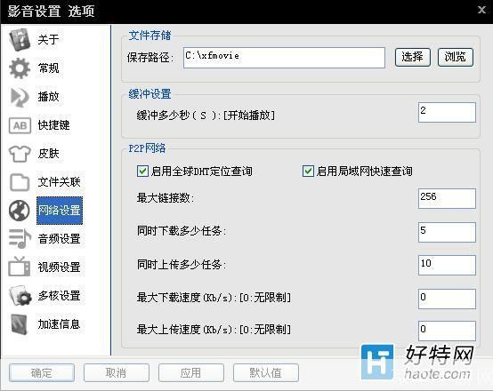Confirm settings with 确定 button
This screenshot has width=493, height=391.
[x=42, y=373]
